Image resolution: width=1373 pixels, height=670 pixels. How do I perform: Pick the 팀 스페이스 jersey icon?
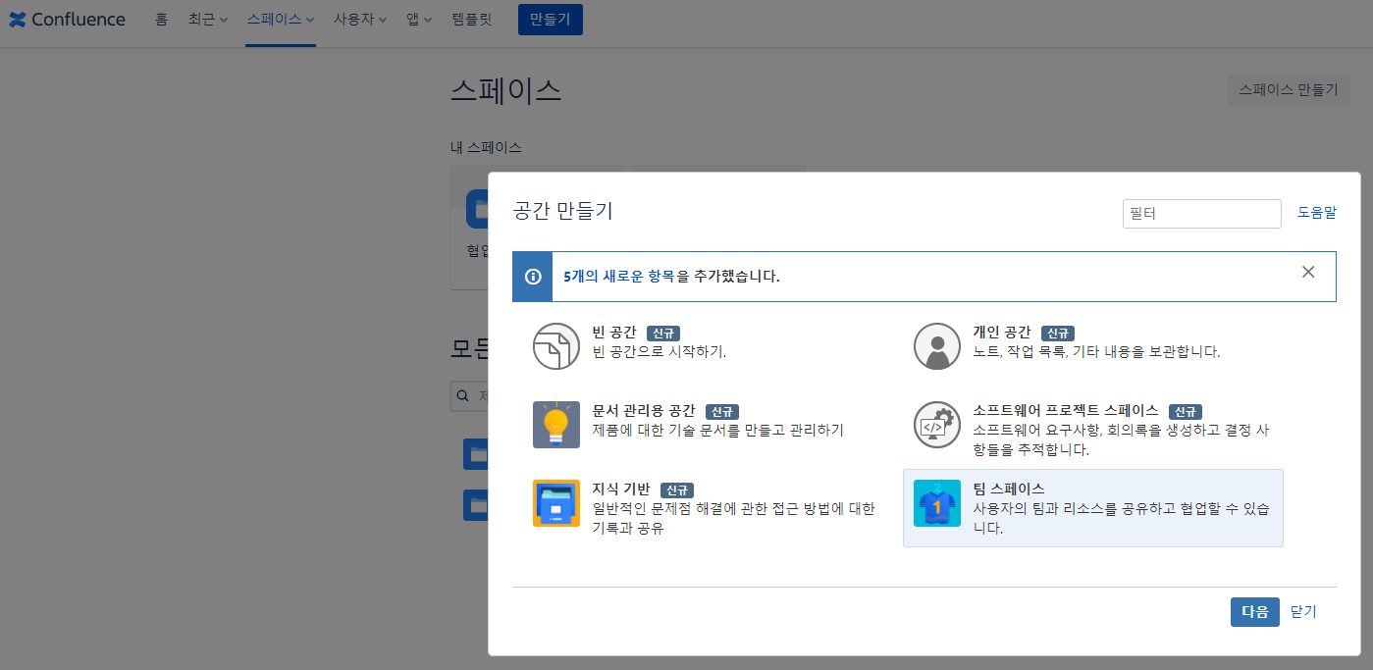(937, 503)
